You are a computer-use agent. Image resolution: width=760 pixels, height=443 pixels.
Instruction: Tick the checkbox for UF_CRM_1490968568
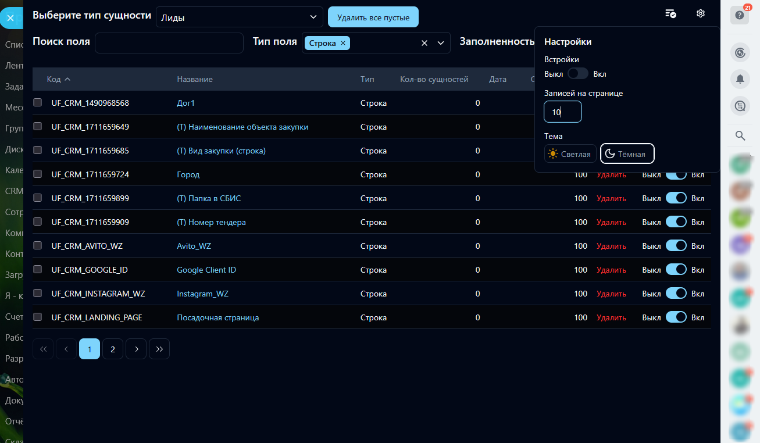coord(38,103)
